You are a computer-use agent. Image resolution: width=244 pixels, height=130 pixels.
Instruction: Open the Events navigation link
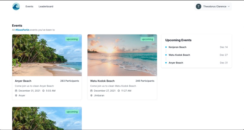(29, 7)
